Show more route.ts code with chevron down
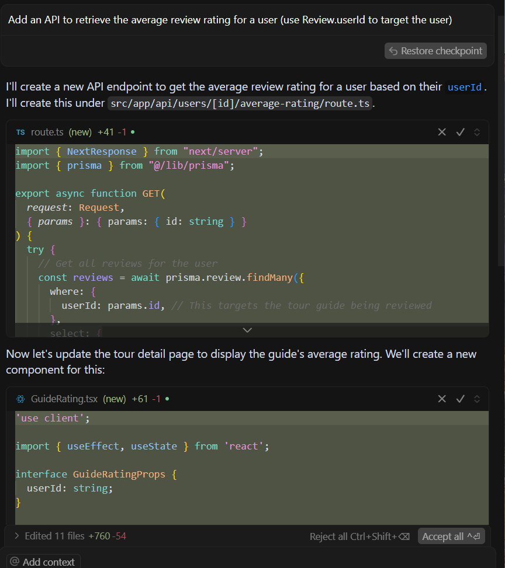The height and width of the screenshot is (568, 505). coord(247,330)
